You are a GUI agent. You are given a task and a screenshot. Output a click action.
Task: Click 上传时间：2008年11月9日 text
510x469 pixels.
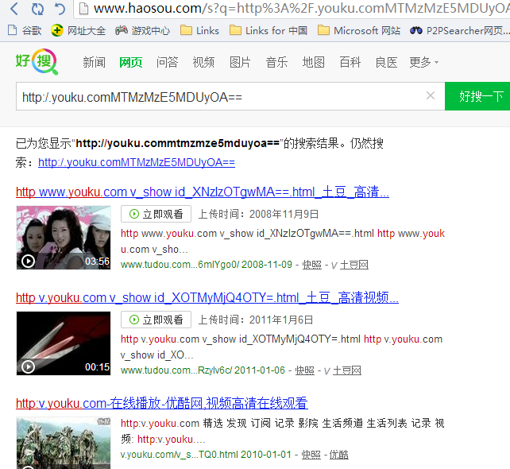[x=258, y=214]
